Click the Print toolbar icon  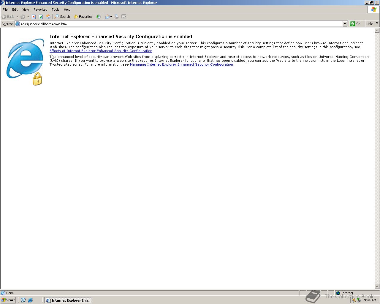[117, 17]
